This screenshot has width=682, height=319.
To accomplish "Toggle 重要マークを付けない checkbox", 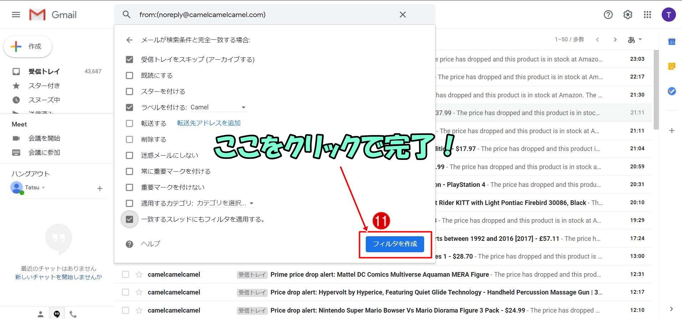I will pos(129,187).
